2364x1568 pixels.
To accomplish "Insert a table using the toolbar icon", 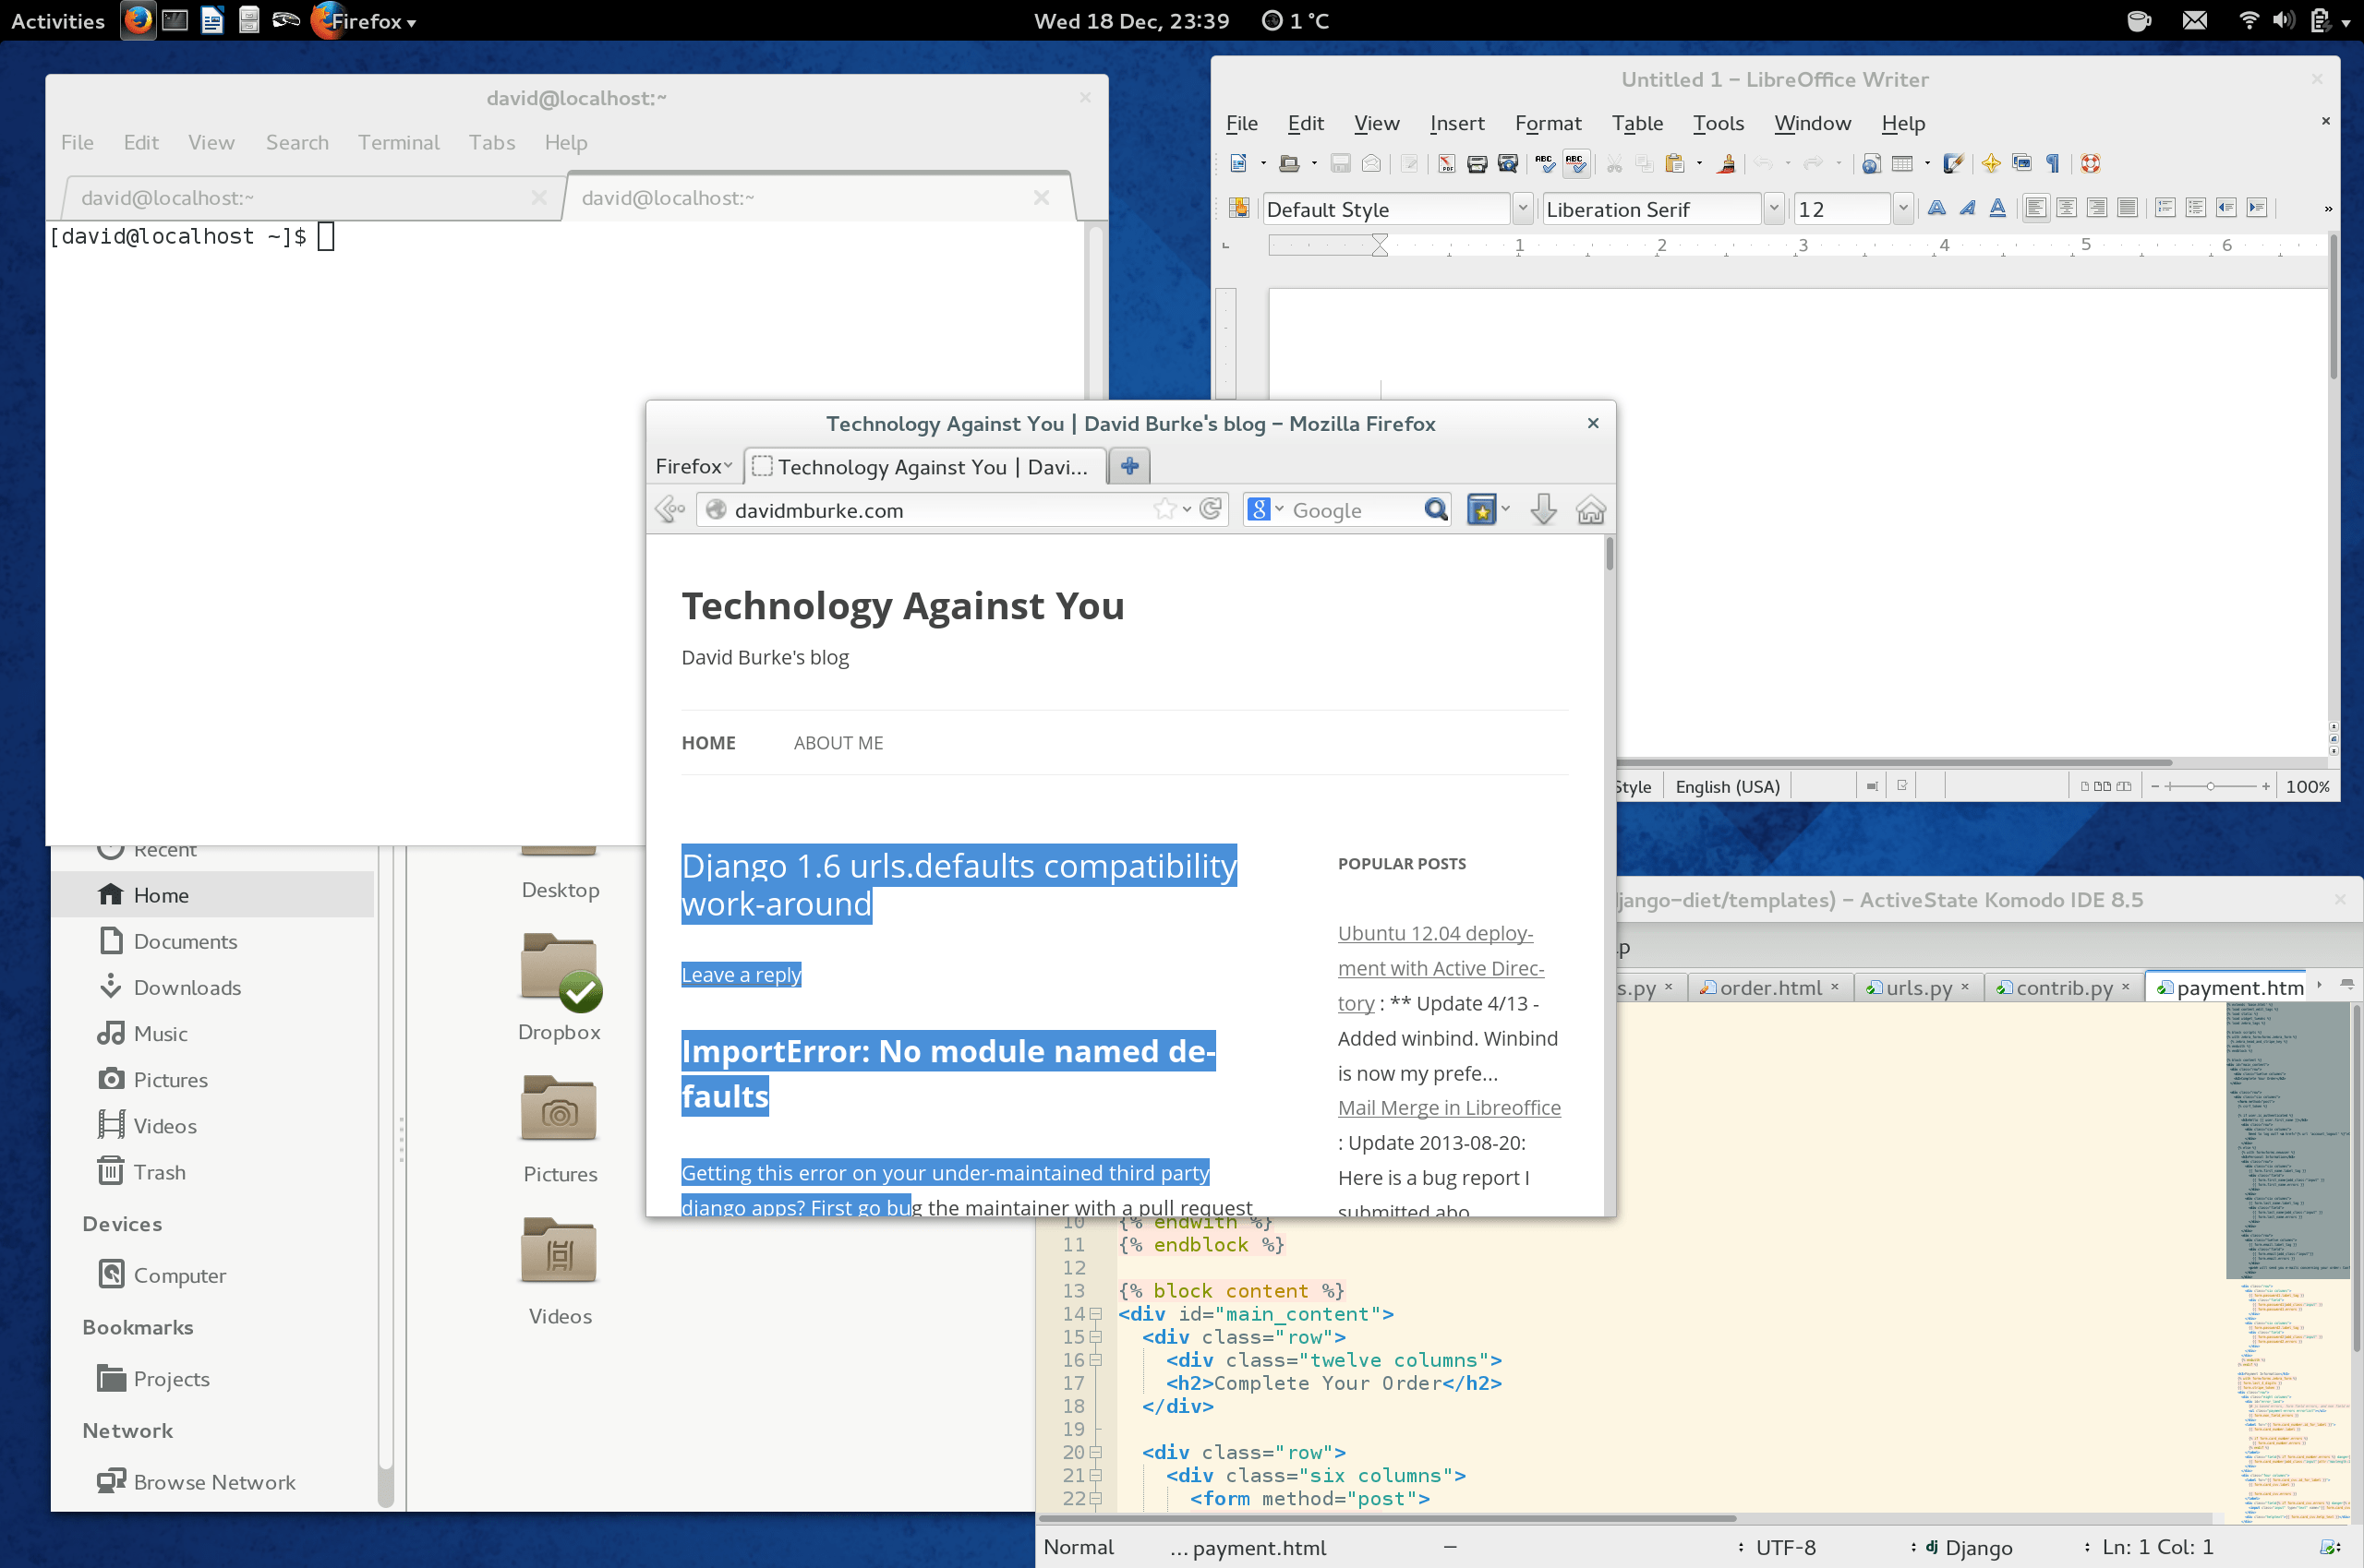I will click(x=1900, y=163).
